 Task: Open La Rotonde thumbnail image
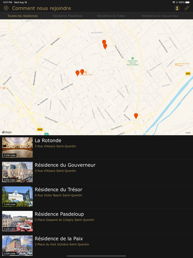coord(17,148)
